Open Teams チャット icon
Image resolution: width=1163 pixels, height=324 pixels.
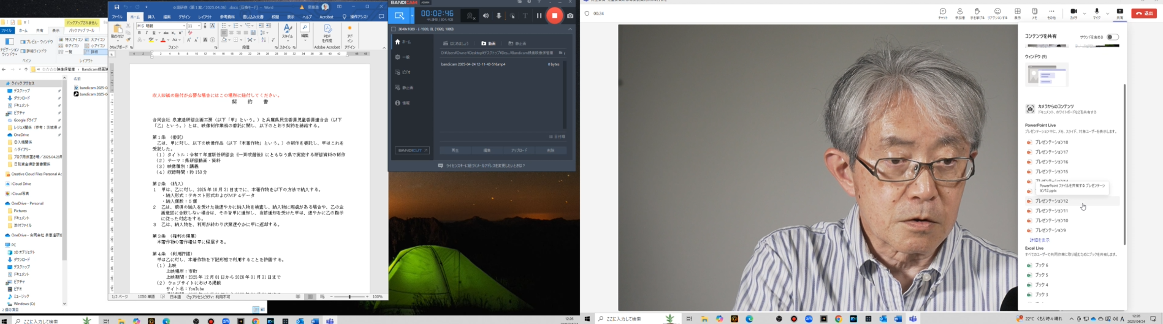[943, 13]
